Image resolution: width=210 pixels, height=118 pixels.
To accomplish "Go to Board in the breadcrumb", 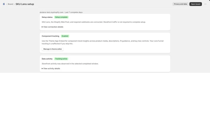I will (10, 4).
